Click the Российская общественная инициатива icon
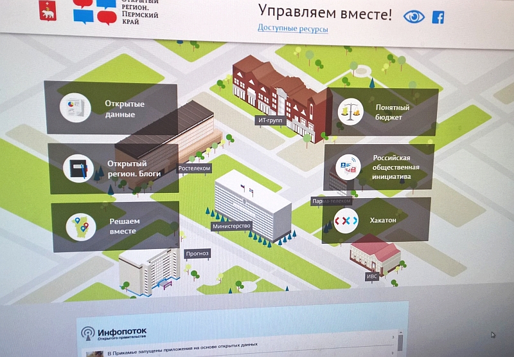The height and width of the screenshot is (357, 514). coord(347,167)
